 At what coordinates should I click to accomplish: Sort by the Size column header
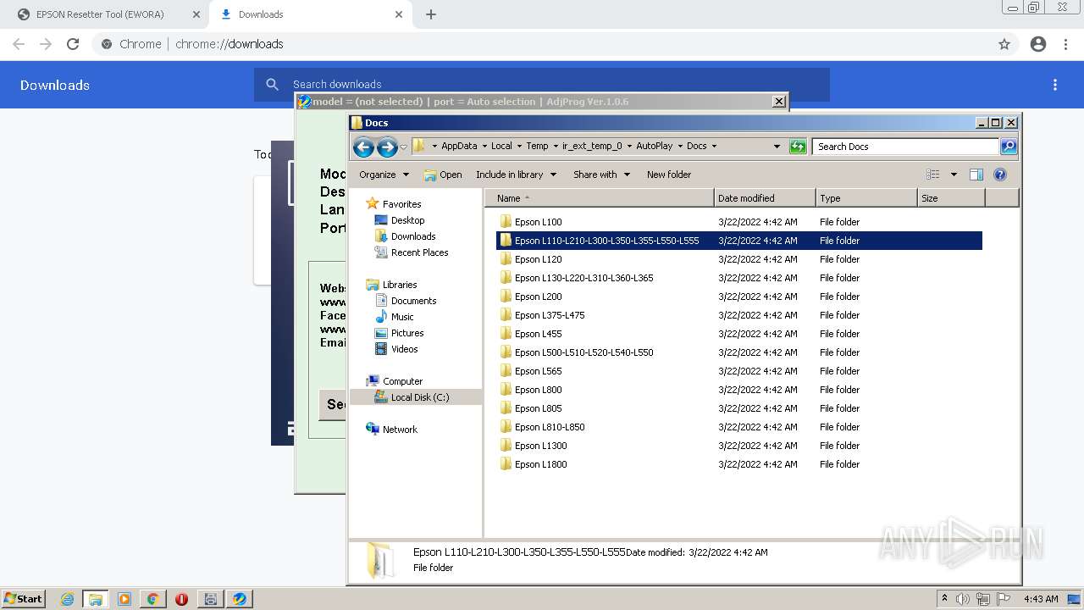(951, 198)
